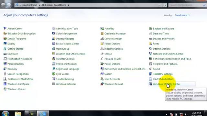The width and height of the screenshot is (207, 116).
Task: Open Programs and Features link
Action: [x=165, y=64]
